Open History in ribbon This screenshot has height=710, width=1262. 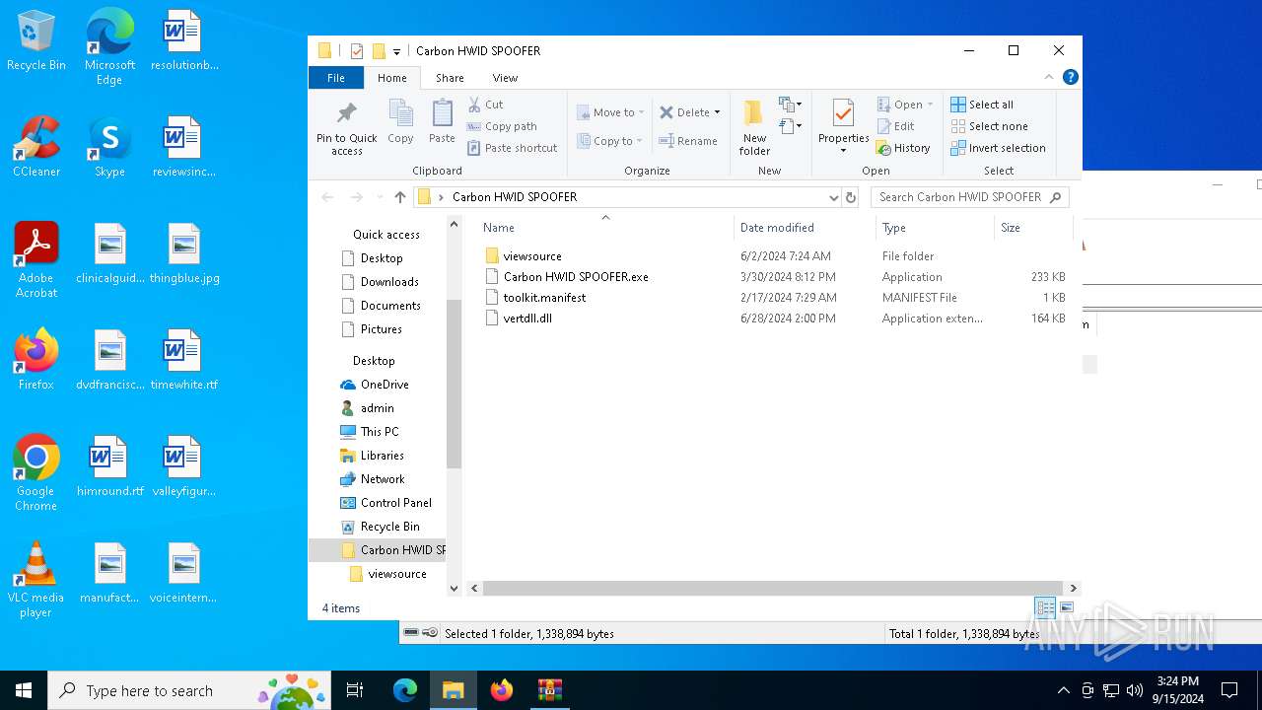click(903, 148)
